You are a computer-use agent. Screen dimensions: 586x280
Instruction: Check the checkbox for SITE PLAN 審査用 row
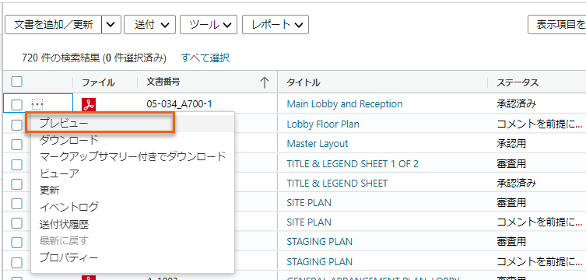(x=17, y=204)
